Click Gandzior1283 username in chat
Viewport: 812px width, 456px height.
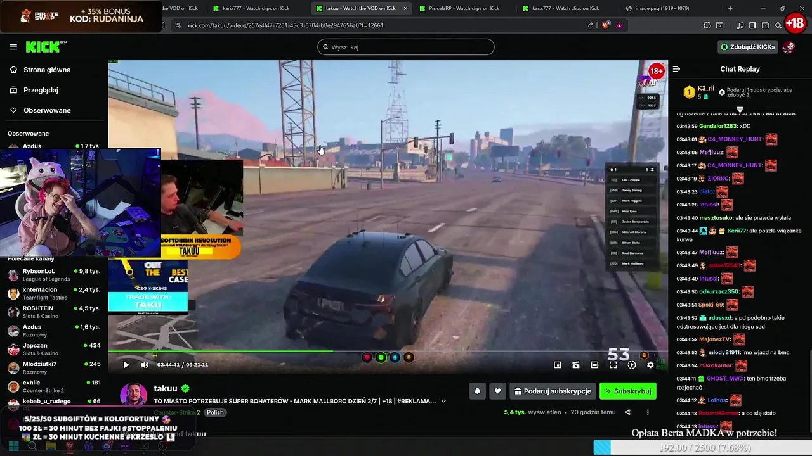pyautogui.click(x=718, y=126)
